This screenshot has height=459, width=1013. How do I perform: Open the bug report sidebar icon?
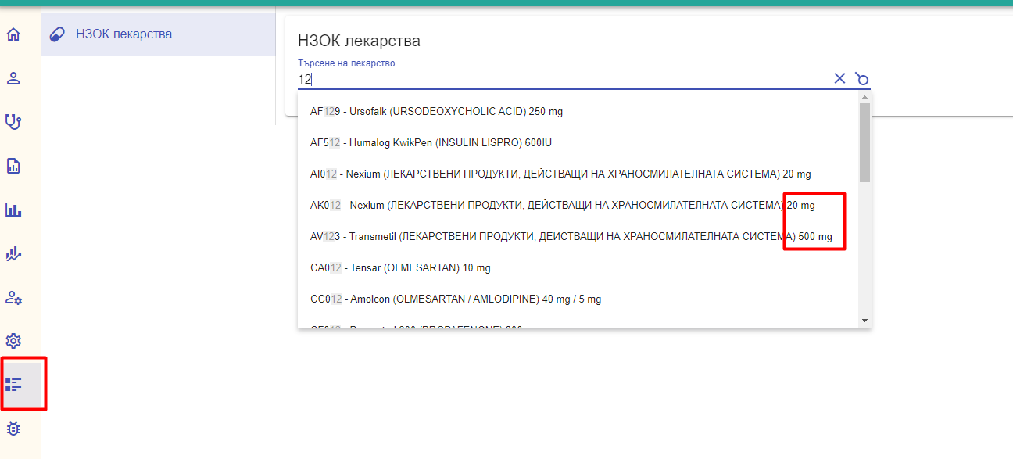coord(13,429)
